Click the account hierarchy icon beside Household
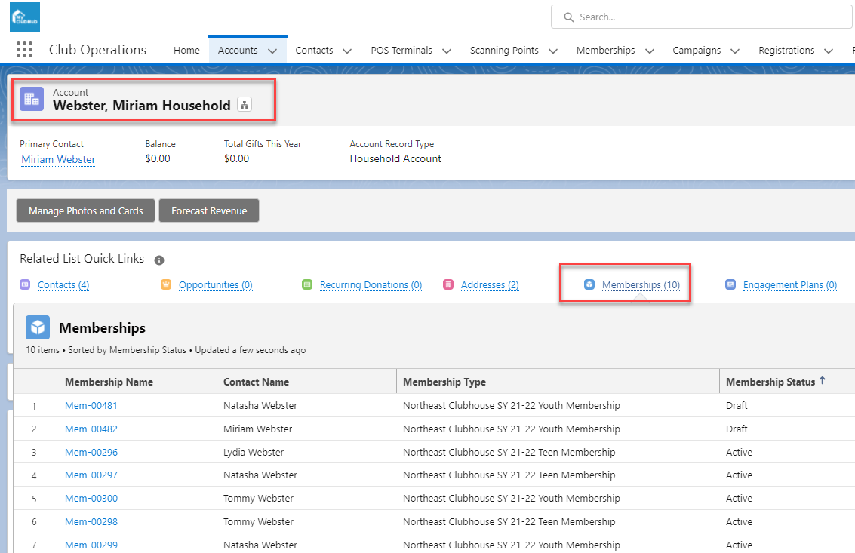The width and height of the screenshot is (855, 553). point(245,105)
